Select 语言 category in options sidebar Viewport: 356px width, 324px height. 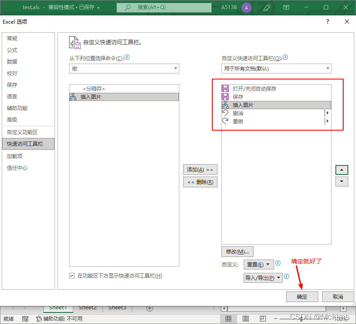point(28,97)
